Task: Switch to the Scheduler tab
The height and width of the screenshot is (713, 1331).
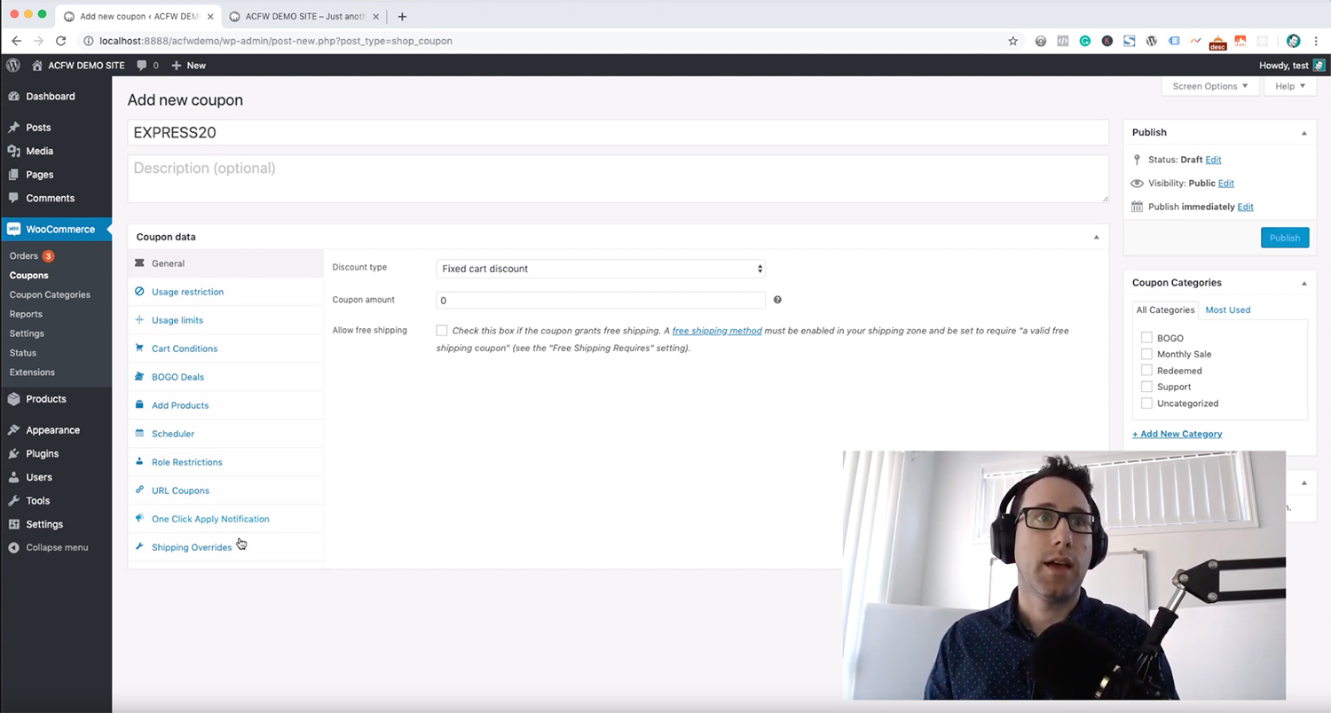Action: tap(225, 434)
